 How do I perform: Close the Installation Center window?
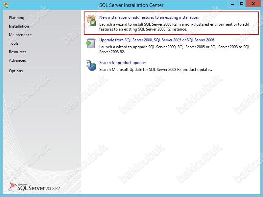pos(253,4)
